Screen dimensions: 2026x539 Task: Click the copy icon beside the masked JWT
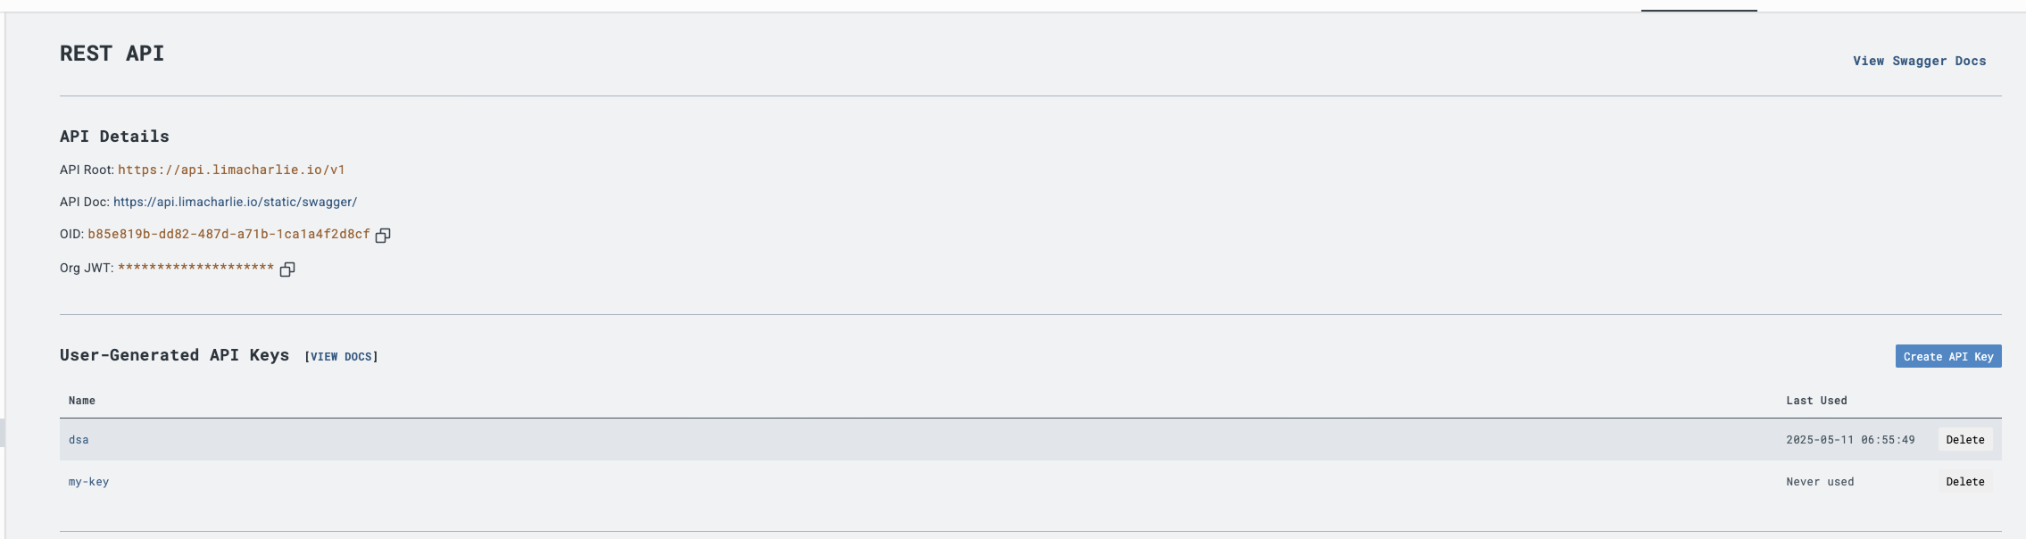pyautogui.click(x=287, y=269)
